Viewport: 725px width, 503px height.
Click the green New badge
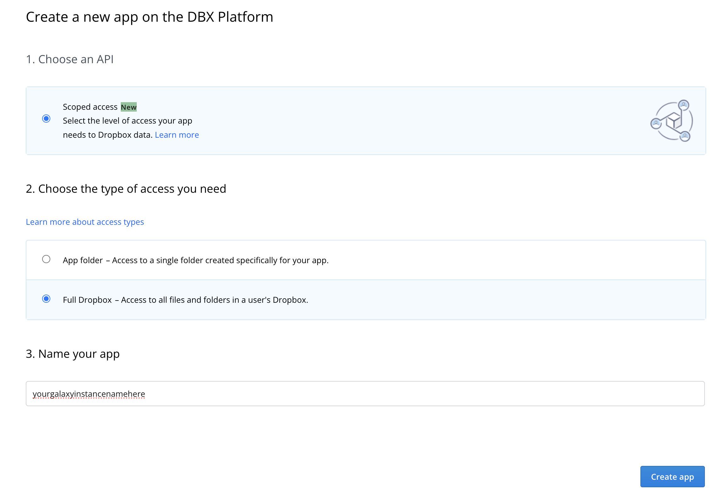pyautogui.click(x=129, y=107)
